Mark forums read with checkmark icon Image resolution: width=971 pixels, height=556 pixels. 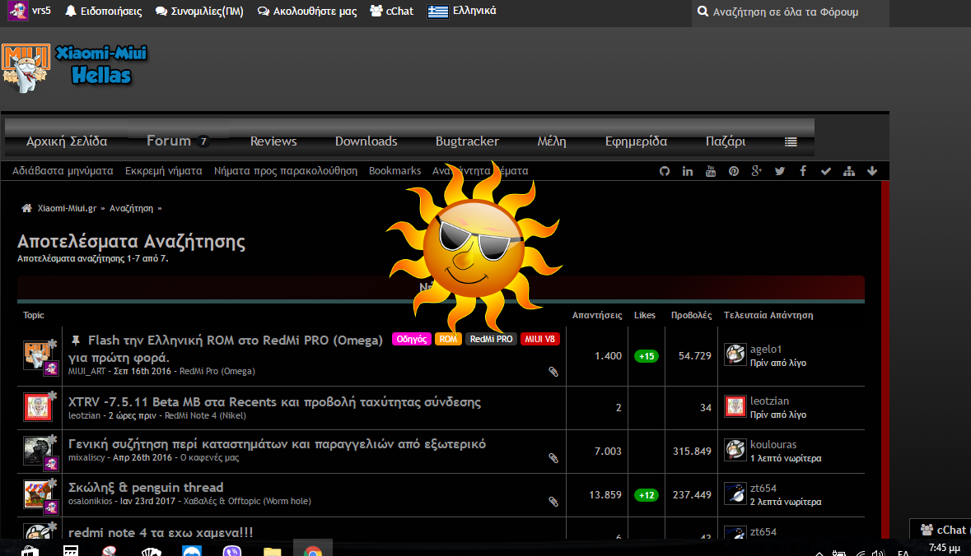[x=826, y=171]
